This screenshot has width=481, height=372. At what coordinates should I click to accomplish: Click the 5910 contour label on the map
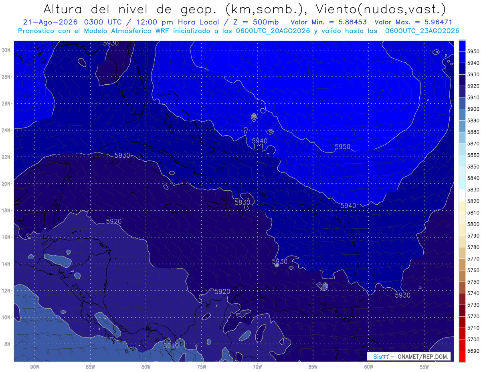tap(171, 346)
